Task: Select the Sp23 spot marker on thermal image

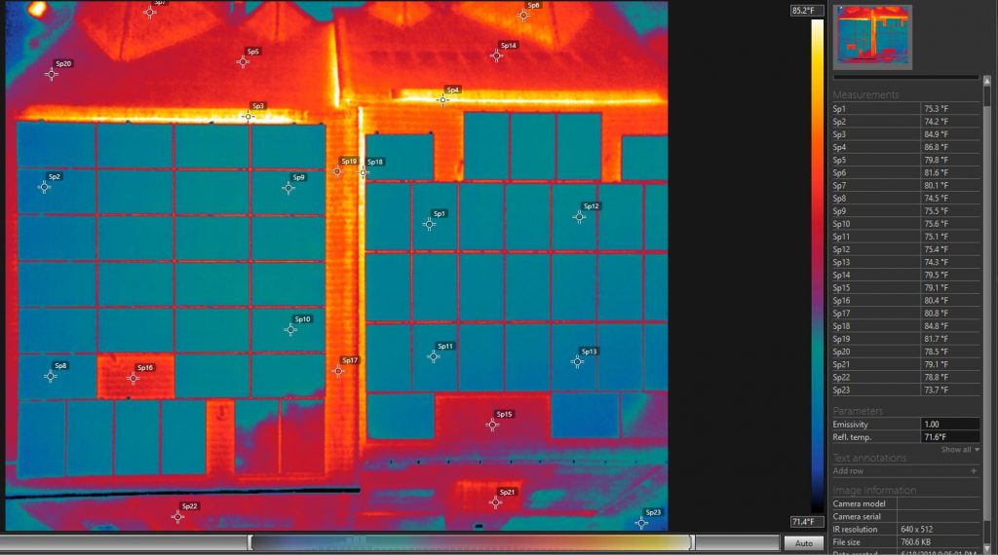Action: tap(641, 523)
